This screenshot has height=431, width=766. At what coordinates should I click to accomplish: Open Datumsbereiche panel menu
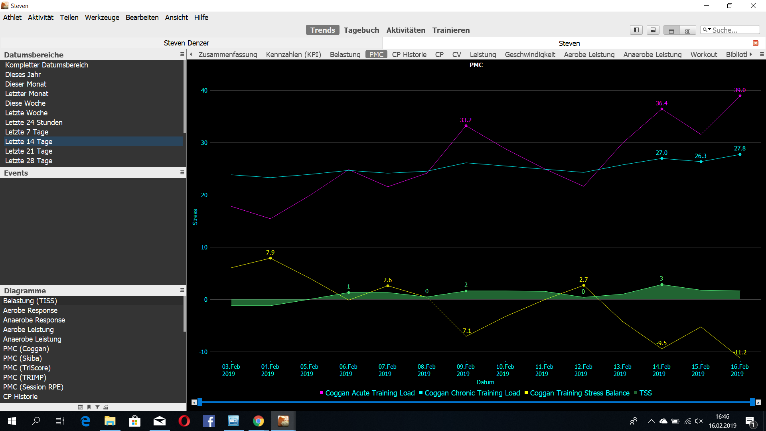click(x=182, y=54)
